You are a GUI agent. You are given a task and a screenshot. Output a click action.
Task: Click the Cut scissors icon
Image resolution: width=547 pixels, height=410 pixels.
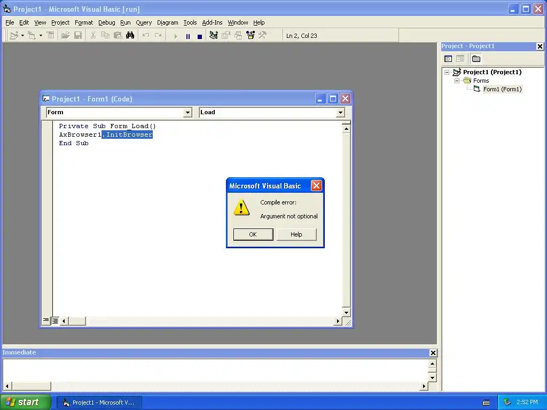pyautogui.click(x=93, y=36)
